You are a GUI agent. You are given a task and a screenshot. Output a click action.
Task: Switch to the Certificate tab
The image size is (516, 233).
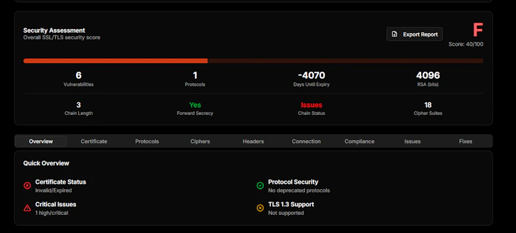(94, 141)
